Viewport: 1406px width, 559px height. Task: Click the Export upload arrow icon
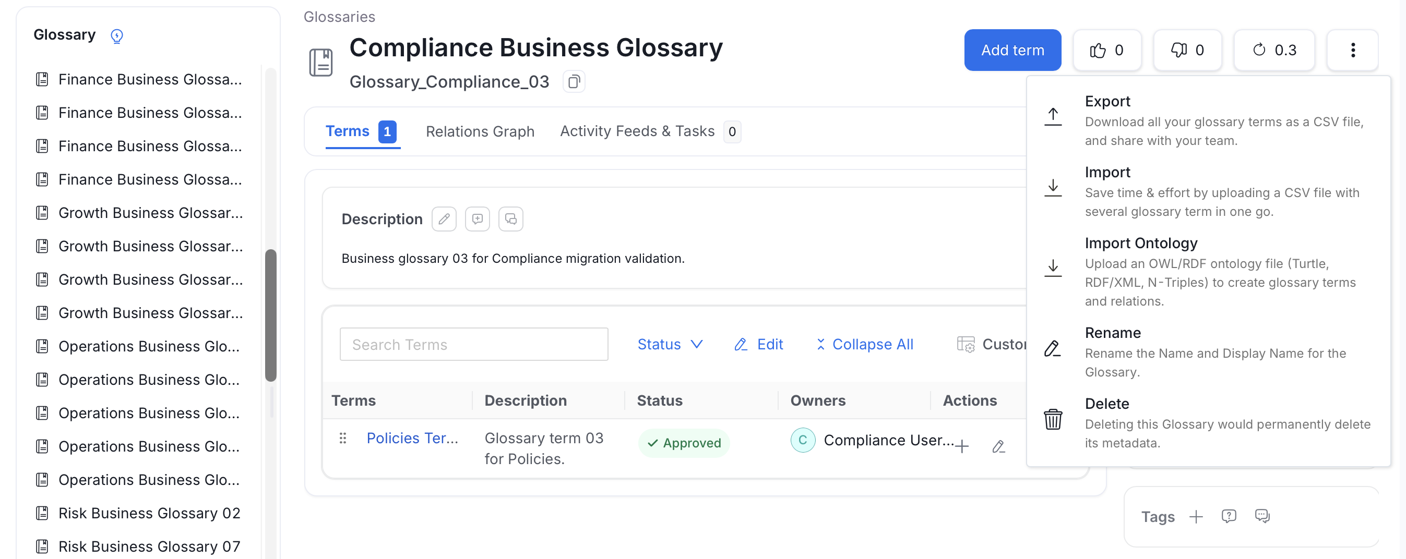(1053, 116)
